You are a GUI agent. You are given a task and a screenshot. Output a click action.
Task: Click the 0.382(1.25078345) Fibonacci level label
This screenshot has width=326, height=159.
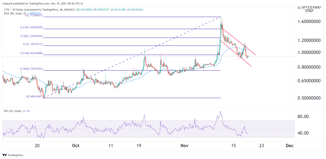click(x=32, y=36)
